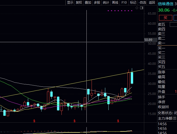Click the rightmost red S marker
The height and width of the screenshot is (134, 177).
[118, 121]
